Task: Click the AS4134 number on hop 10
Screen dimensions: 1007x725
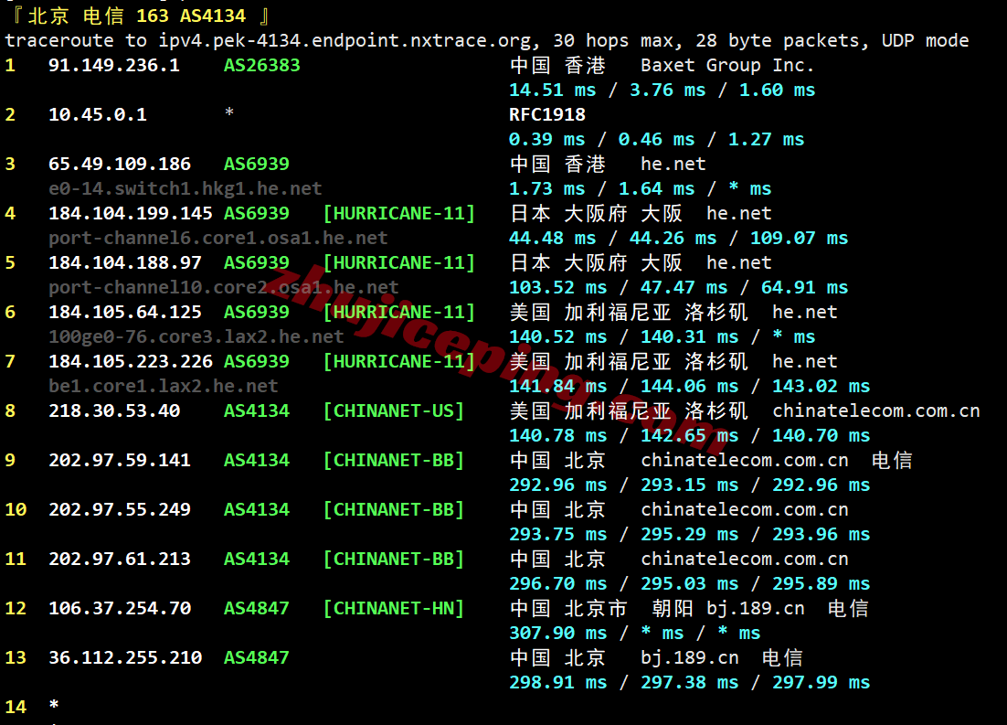Action: pos(256,509)
